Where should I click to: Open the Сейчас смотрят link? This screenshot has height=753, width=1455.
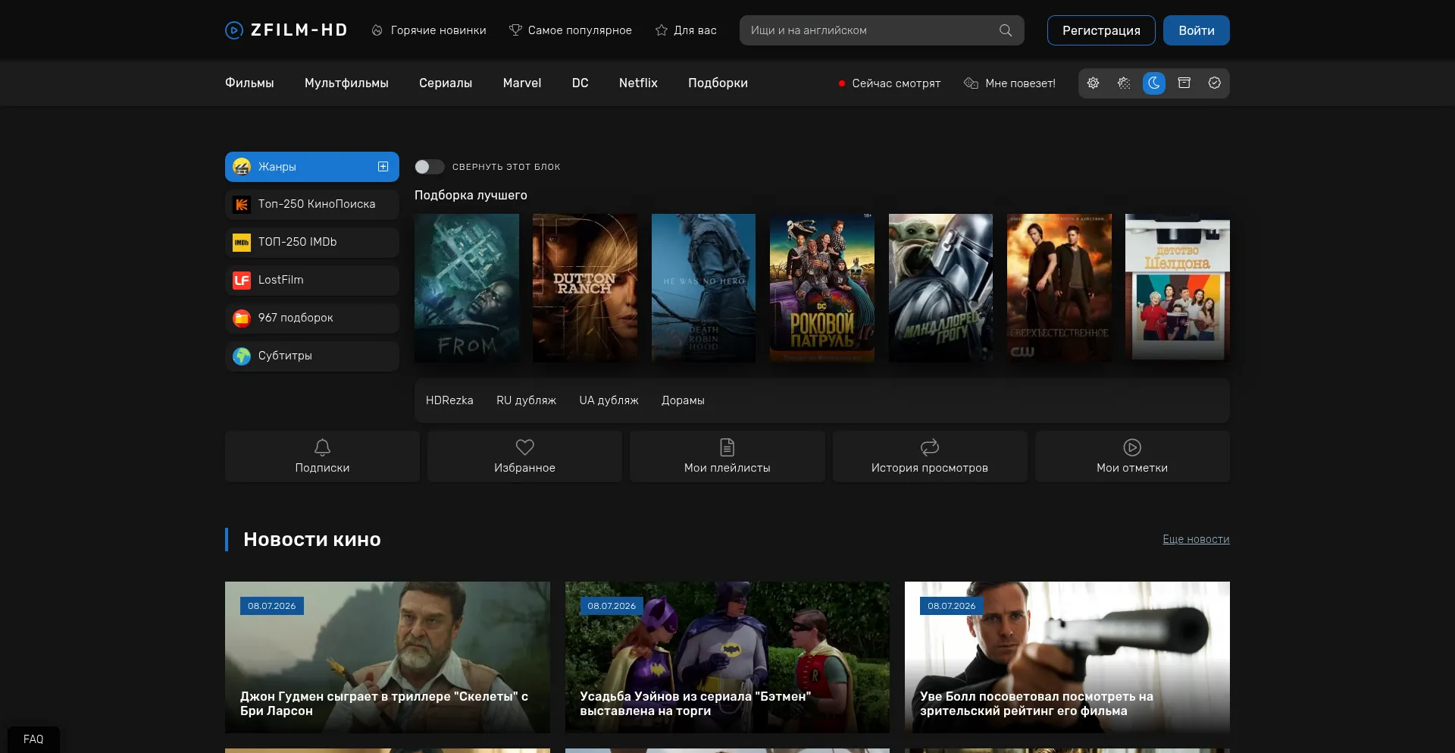pos(890,83)
